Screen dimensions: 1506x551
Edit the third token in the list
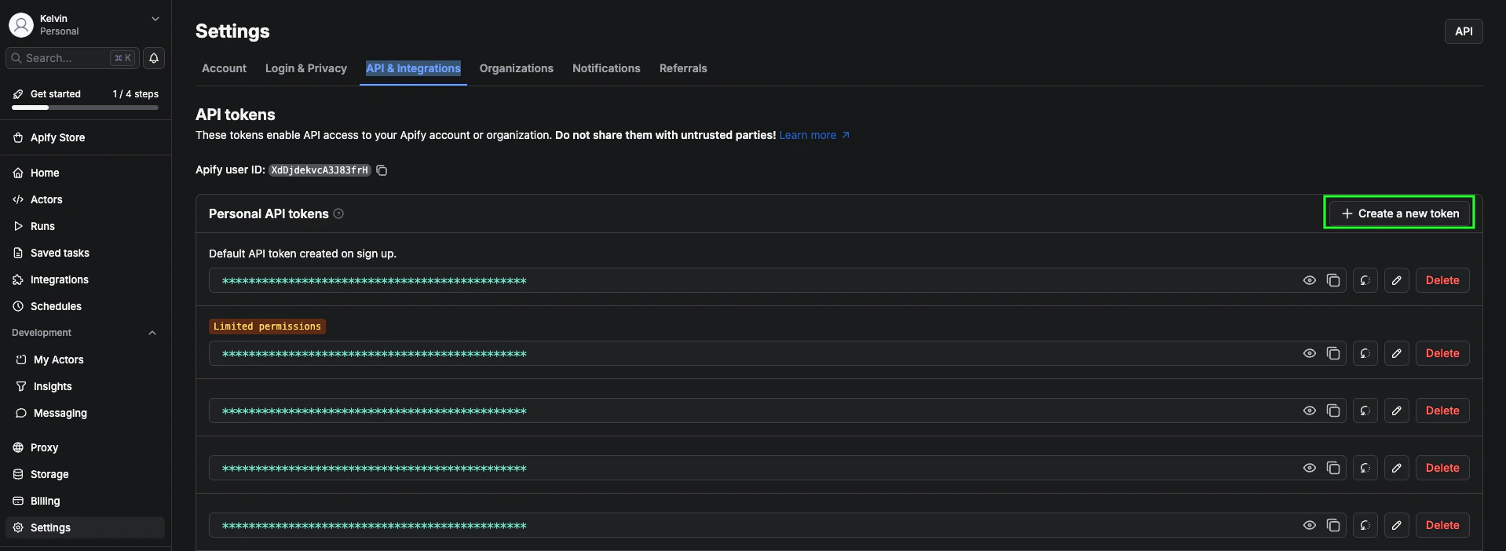[x=1397, y=411]
